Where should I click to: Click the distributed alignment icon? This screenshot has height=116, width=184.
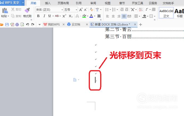pos(129,16)
